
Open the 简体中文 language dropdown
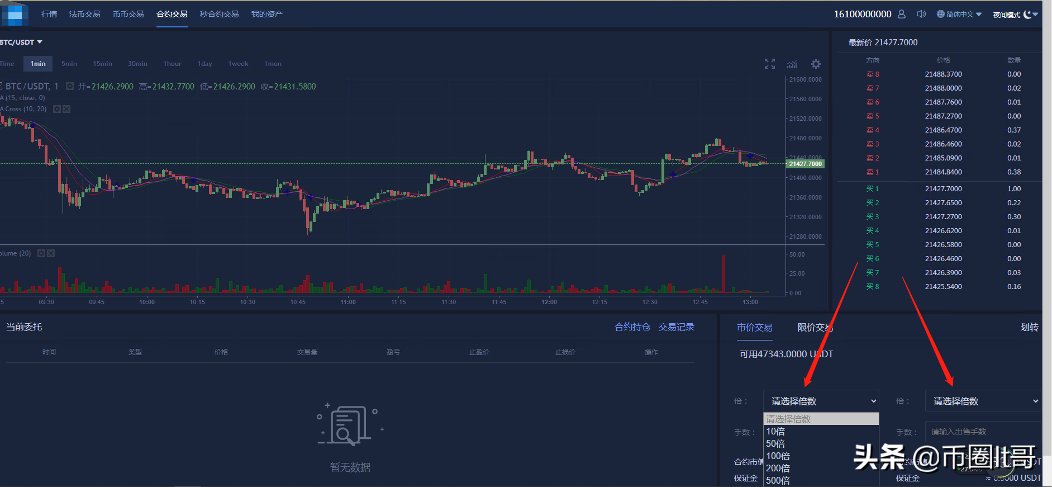pyautogui.click(x=959, y=14)
